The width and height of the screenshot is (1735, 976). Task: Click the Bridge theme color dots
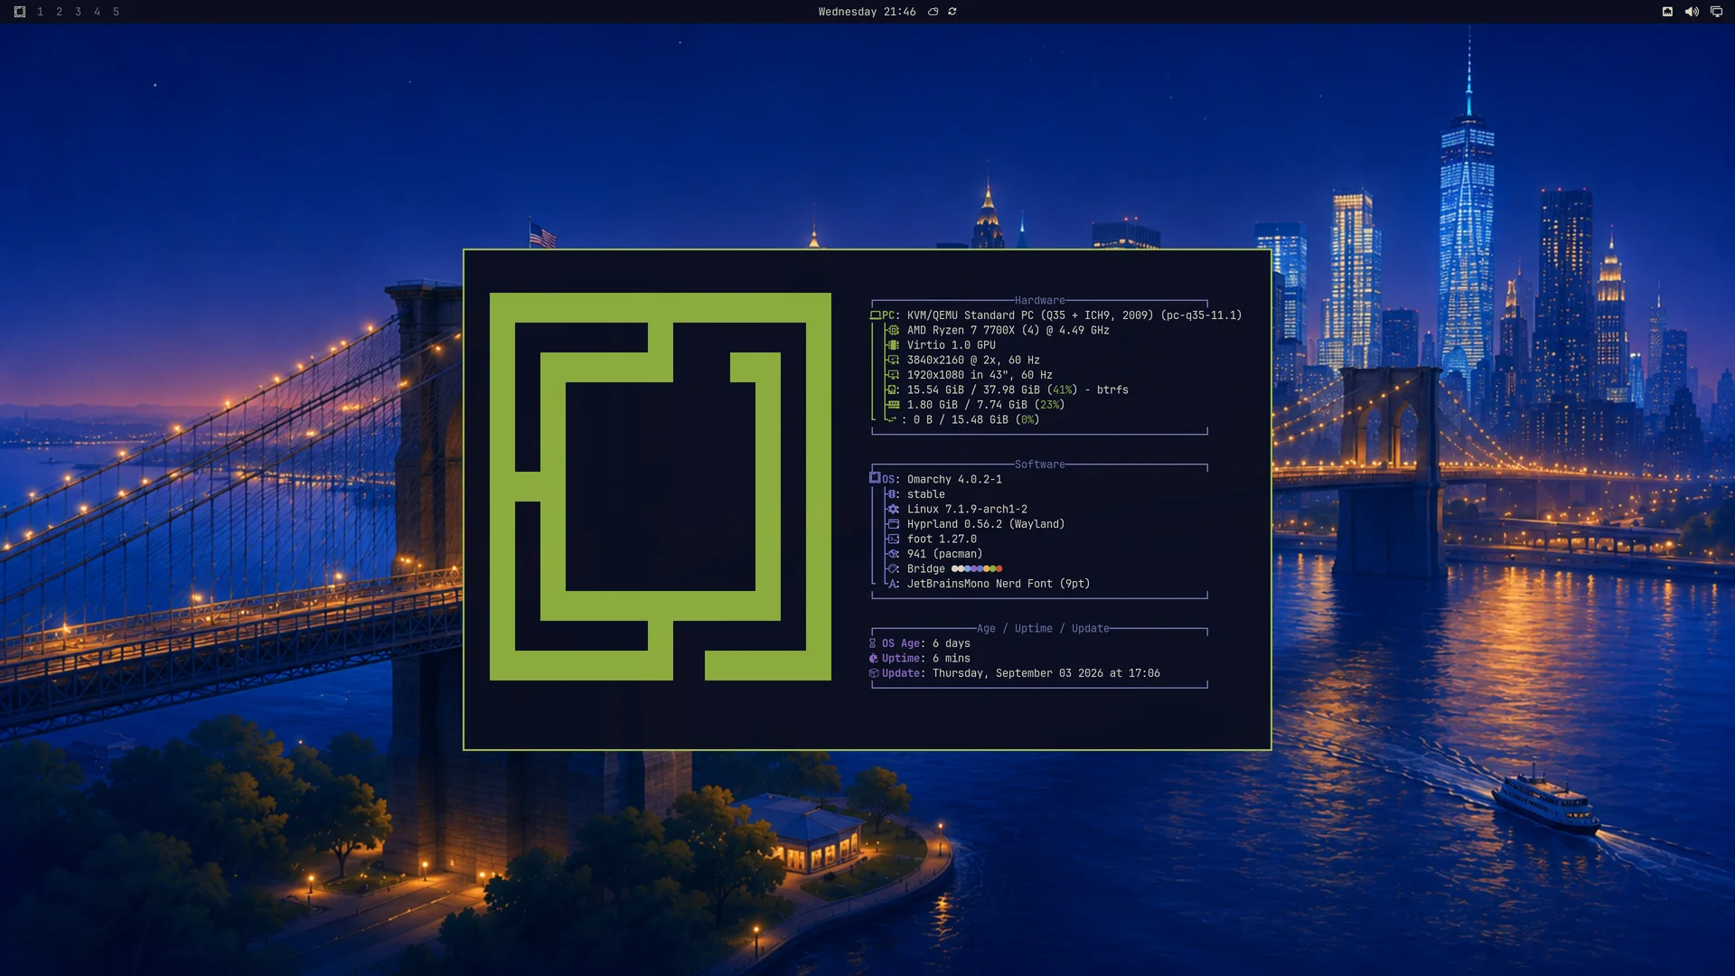coord(977,569)
